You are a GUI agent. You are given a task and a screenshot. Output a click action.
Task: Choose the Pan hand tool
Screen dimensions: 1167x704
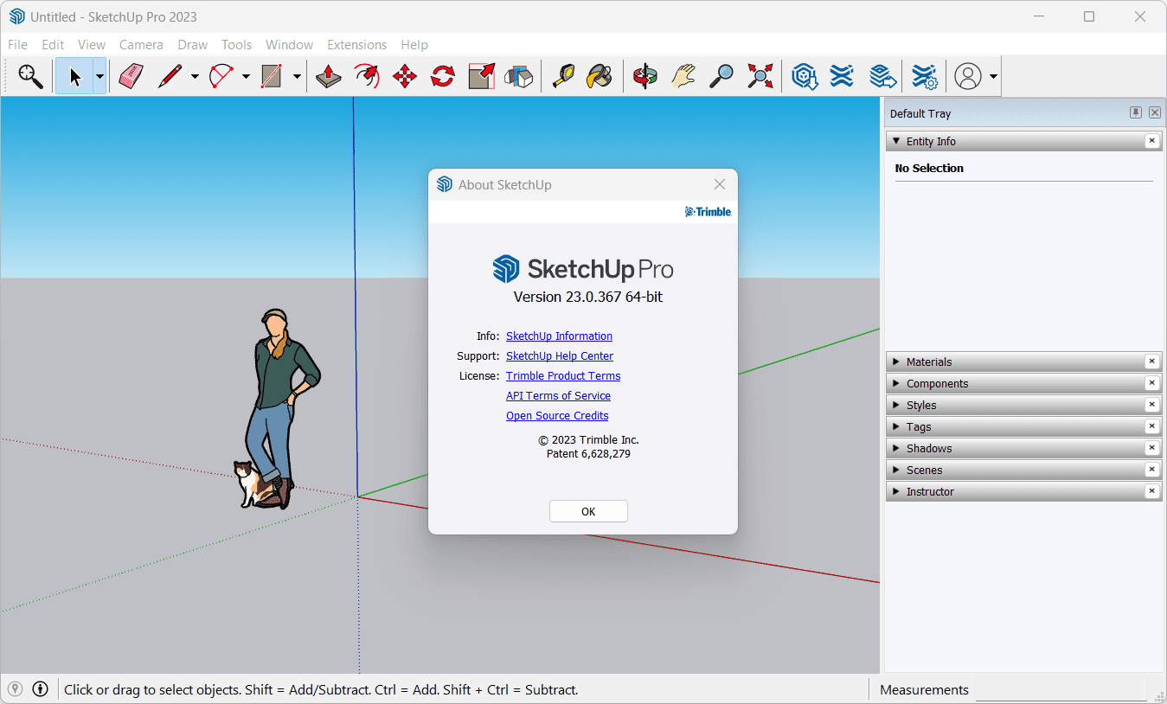[x=683, y=77]
